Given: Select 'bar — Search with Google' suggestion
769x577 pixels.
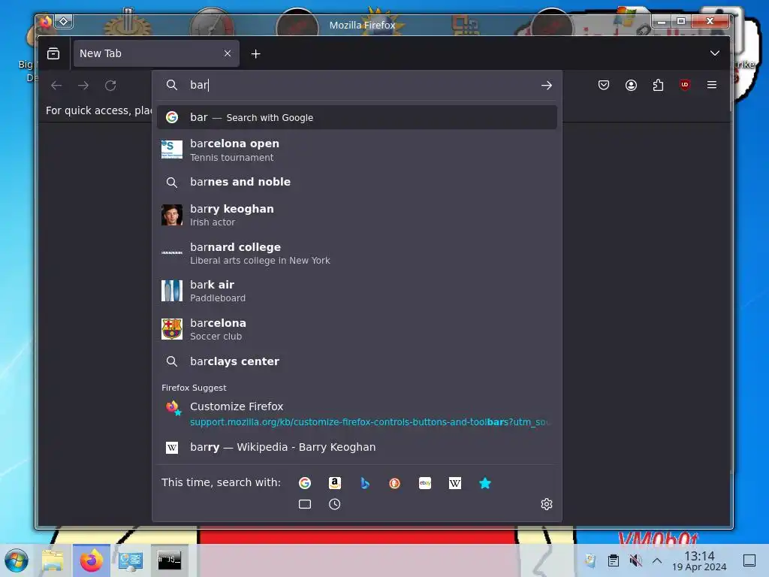Looking at the screenshot, I should pos(357,117).
